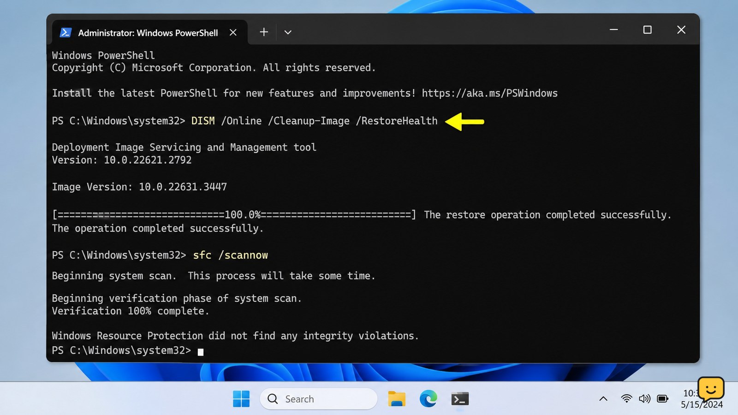
Task: Click the PowerShell icon in the tab
Action: [65, 32]
